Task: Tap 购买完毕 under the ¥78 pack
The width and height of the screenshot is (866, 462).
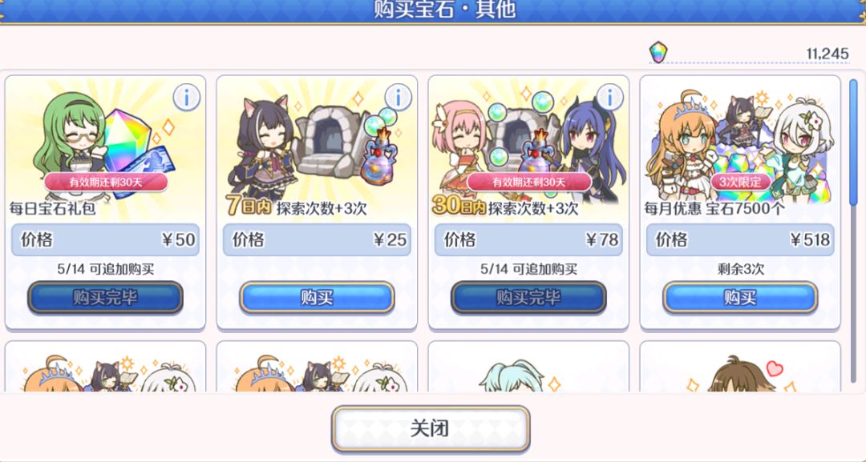Action: 528,298
